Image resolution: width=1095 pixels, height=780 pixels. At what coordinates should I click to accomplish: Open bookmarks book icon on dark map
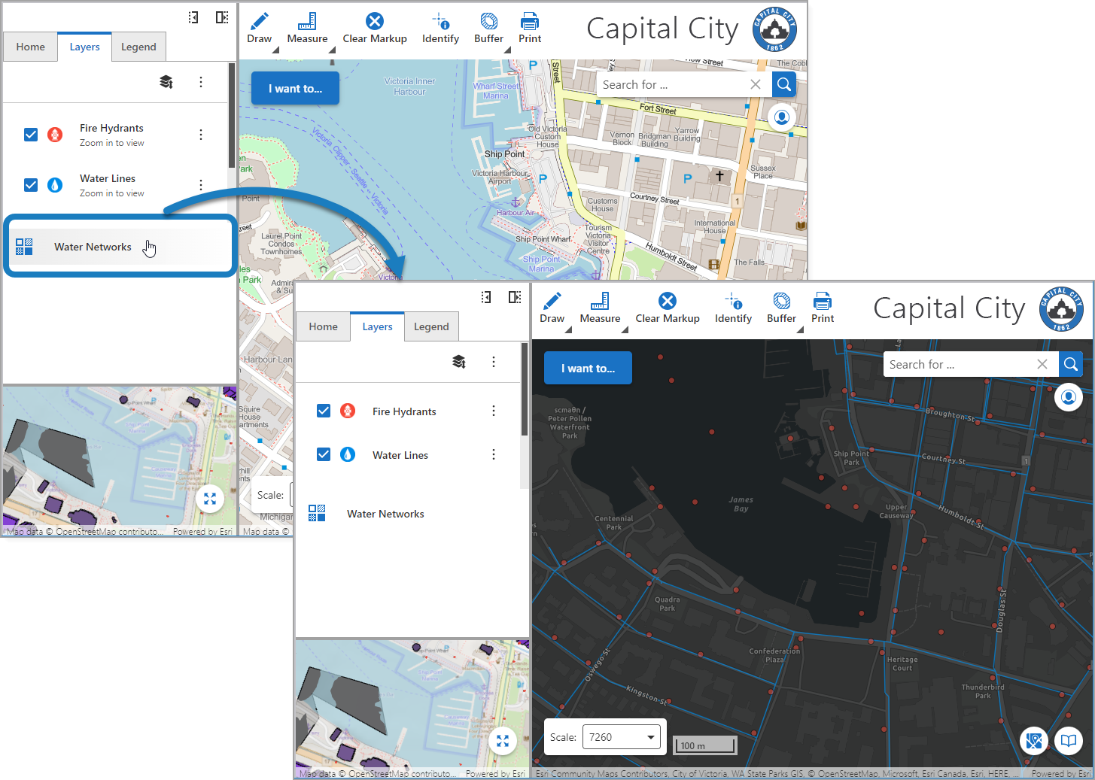point(1068,741)
